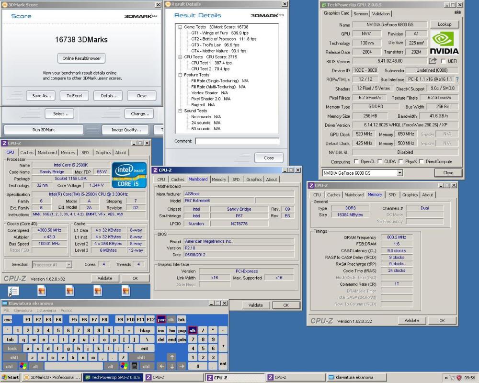The width and height of the screenshot is (479, 383).
Task: Click the Save As... button
Action: (41, 96)
